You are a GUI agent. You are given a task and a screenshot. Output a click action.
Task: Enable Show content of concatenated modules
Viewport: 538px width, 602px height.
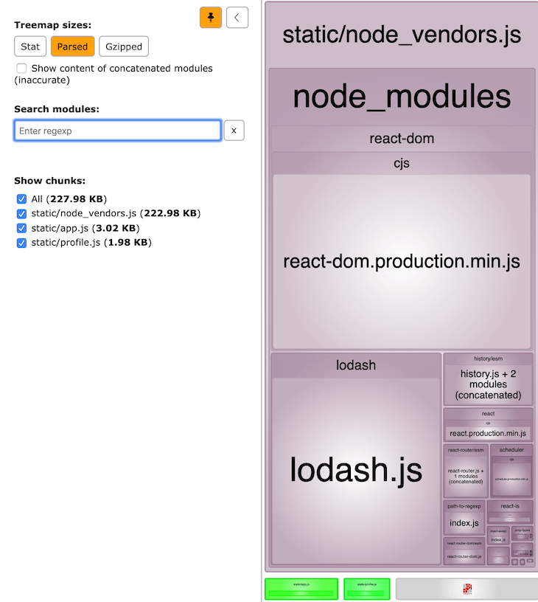tap(21, 69)
